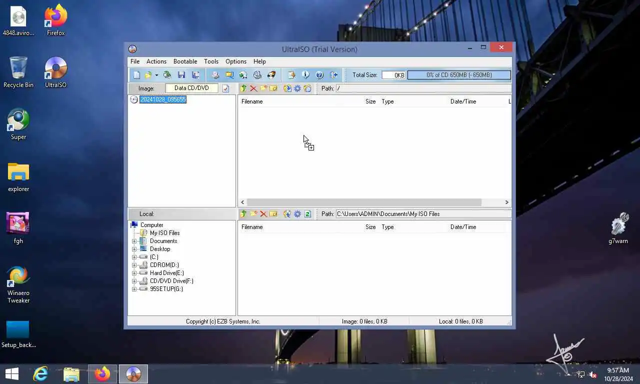Click the Total Size field showing 0KB
The image size is (640, 384).
[393, 75]
